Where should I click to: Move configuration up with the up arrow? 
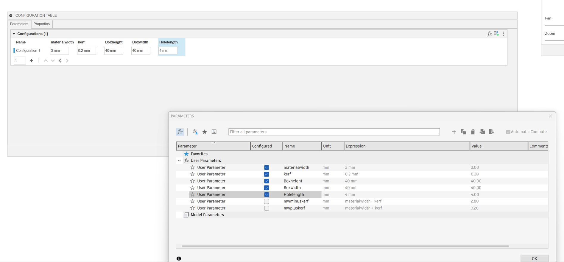(46, 60)
